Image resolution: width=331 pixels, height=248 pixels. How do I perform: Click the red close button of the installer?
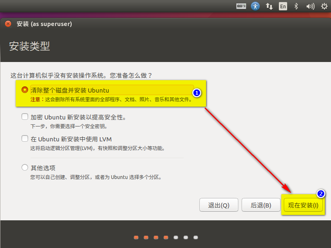(x=7, y=24)
